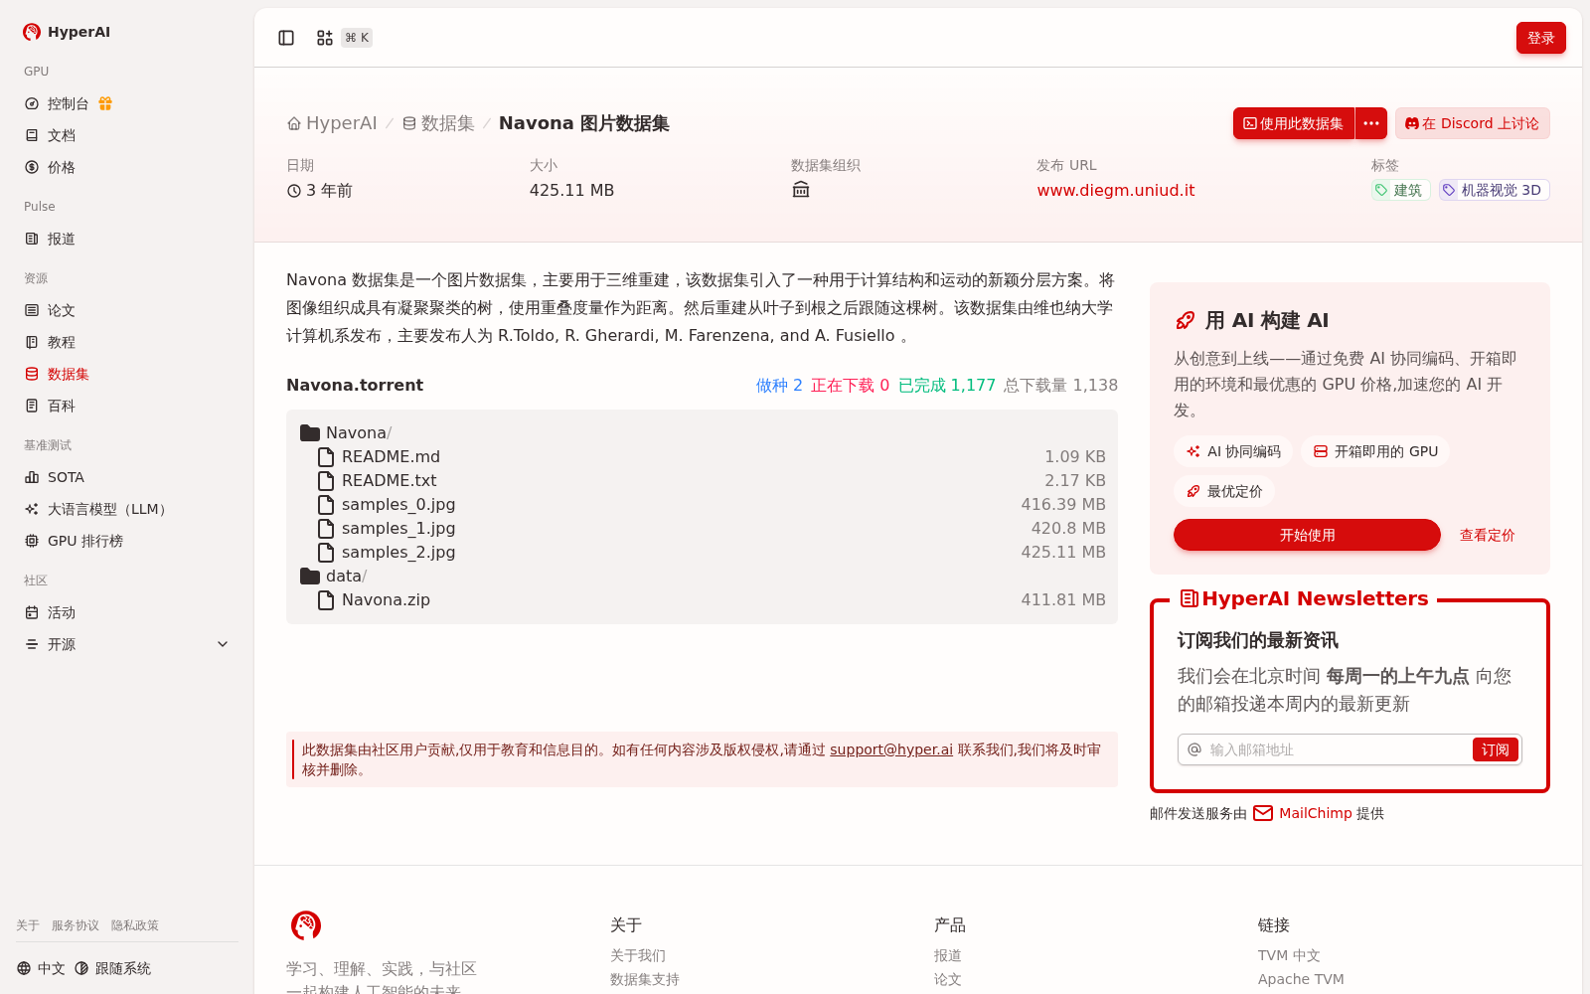Click the 开始使用 button
The width and height of the screenshot is (1590, 994).
point(1307,535)
